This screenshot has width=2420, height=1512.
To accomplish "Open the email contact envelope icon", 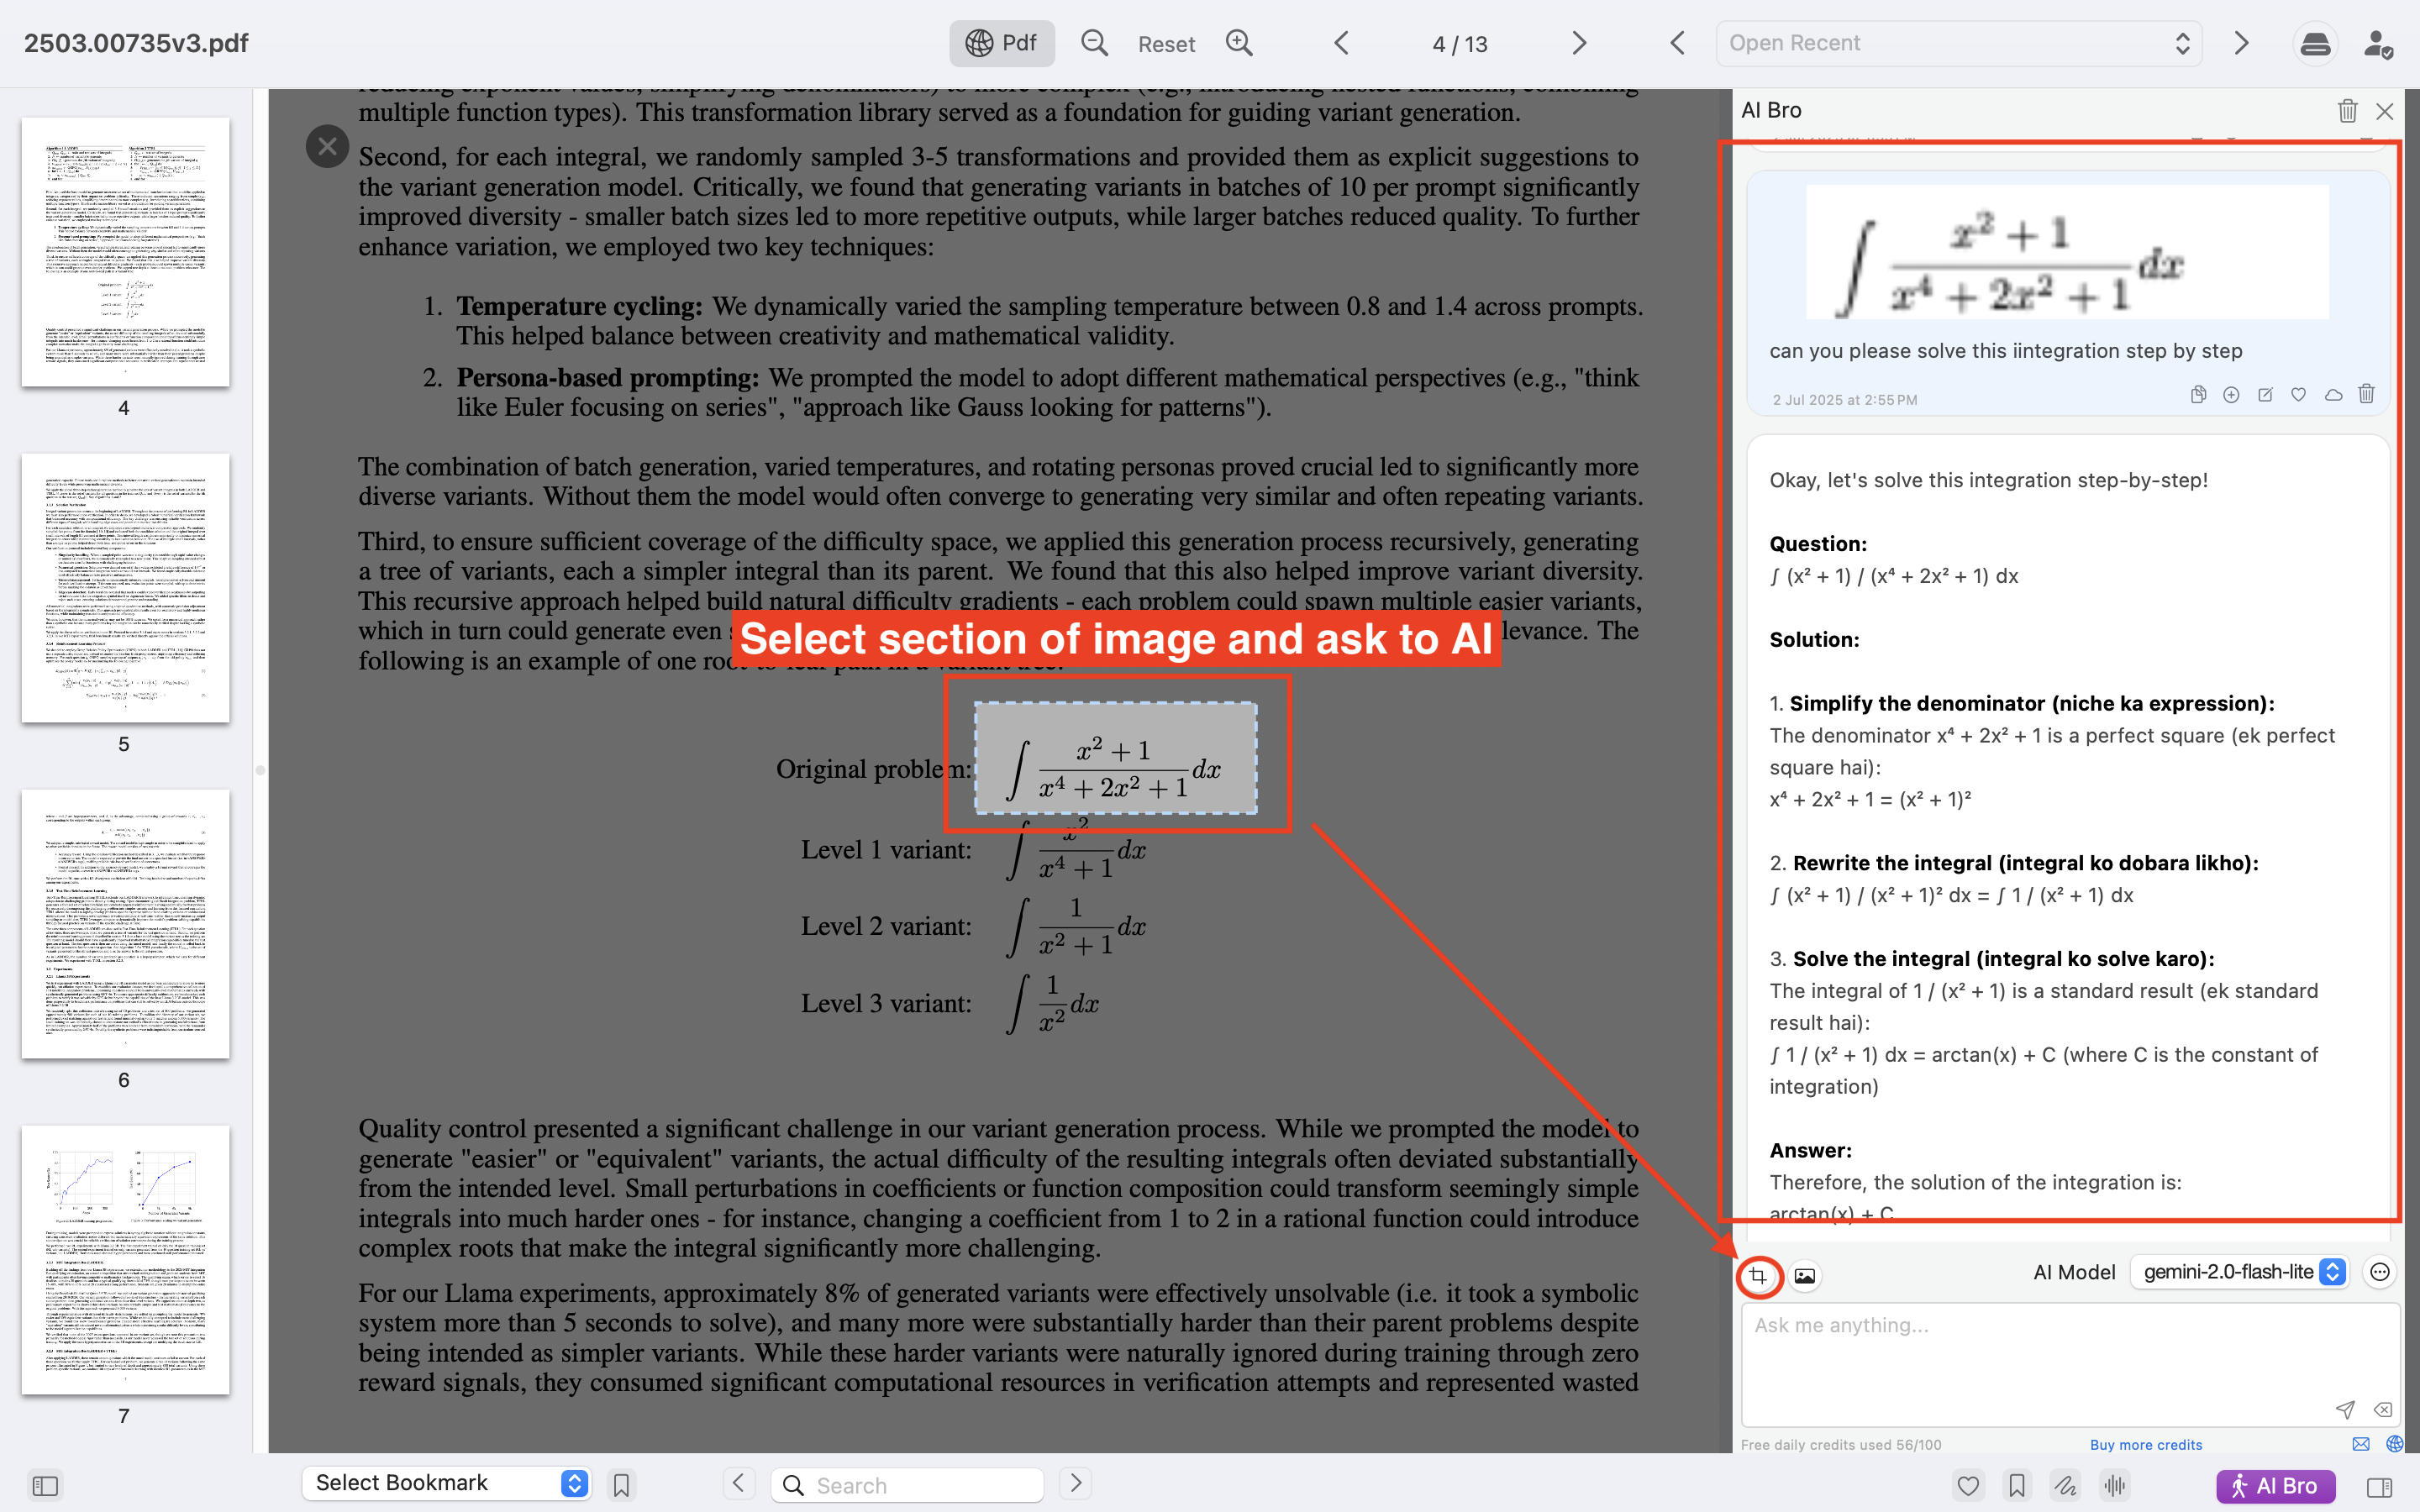I will (x=2361, y=1444).
